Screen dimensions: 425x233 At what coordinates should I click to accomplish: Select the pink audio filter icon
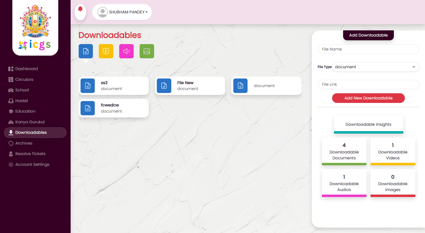(x=126, y=51)
